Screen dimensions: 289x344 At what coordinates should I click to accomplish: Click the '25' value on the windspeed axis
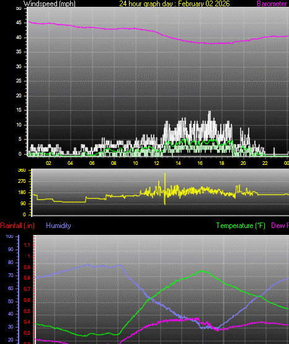tap(19, 81)
